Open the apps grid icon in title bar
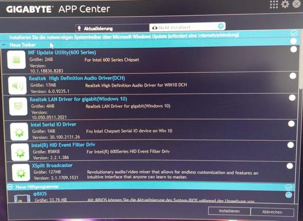303x221 pixels. 274,5
